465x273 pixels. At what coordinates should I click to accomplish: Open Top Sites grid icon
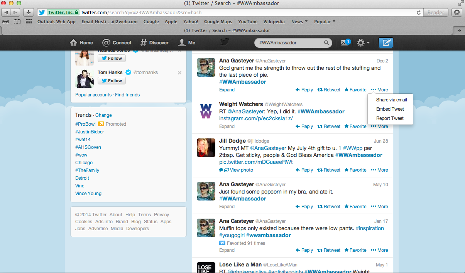(29, 22)
